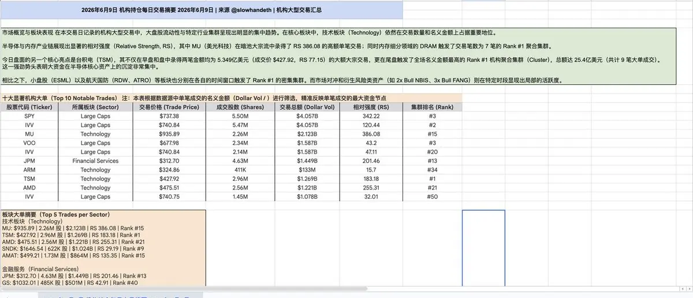The width and height of the screenshot is (693, 298).
Task: Click the 32.01 relative strength cell
Action: pyautogui.click(x=372, y=196)
